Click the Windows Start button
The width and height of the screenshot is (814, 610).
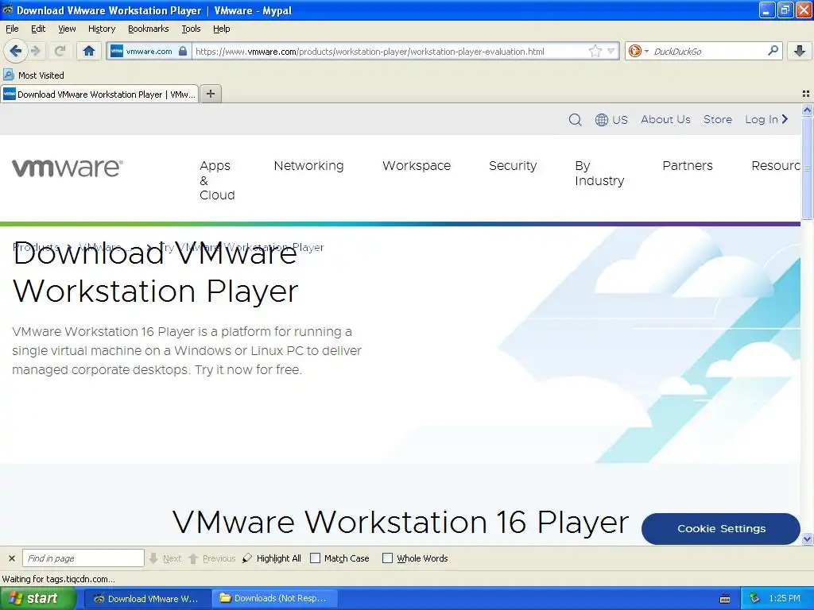coord(38,599)
